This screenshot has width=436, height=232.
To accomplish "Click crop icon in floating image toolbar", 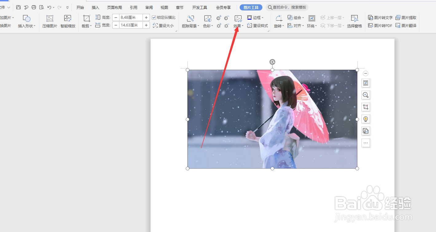I will pos(366,107).
